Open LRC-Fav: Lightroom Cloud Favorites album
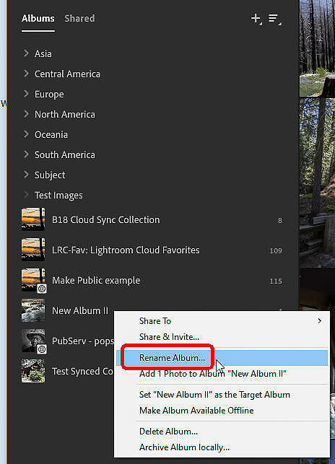 [x=126, y=250]
